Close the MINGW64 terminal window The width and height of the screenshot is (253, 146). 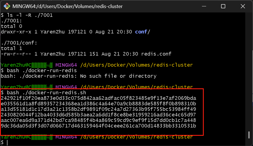coord(242,6)
